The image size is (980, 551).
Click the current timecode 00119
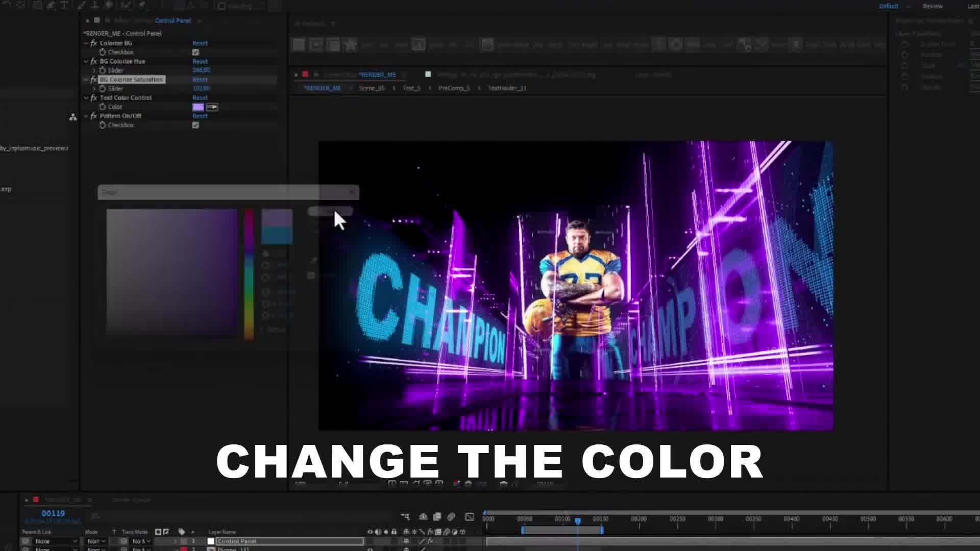point(53,513)
